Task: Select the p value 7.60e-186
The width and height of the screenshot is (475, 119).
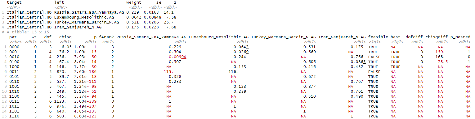Action: click(85, 71)
